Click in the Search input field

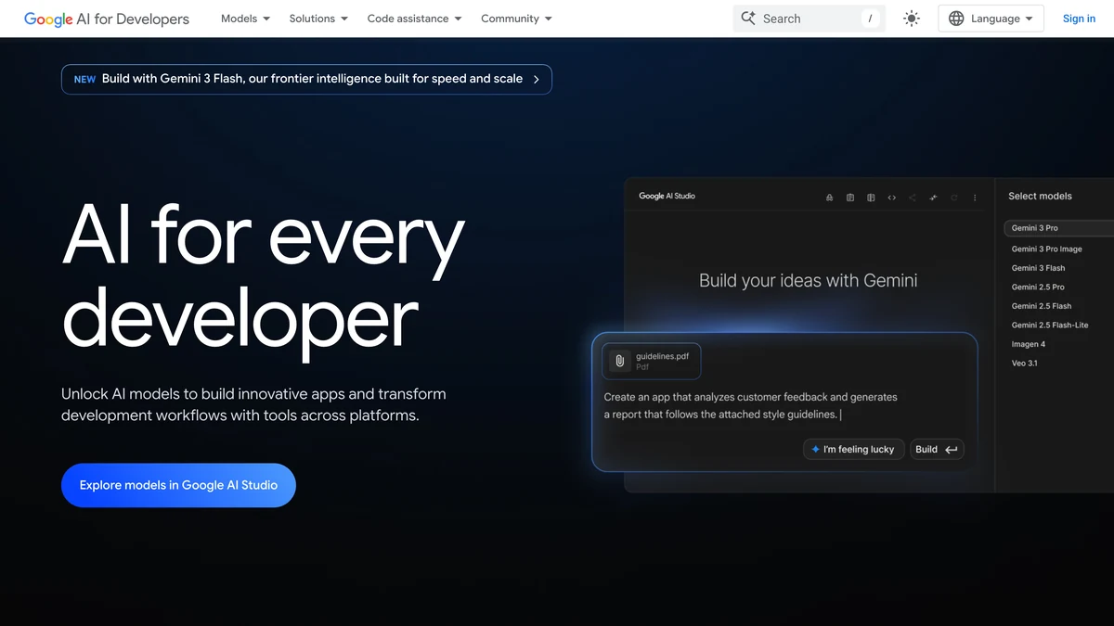coord(809,19)
